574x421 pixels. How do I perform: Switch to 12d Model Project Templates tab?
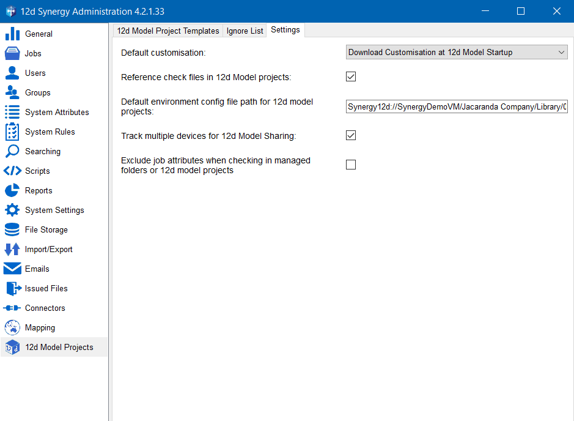pyautogui.click(x=167, y=31)
